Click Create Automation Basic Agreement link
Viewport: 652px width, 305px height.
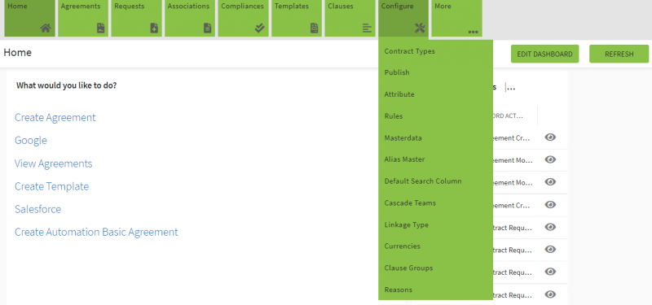[96, 232]
